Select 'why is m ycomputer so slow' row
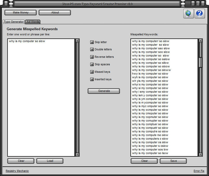This screenshot has width=209, height=176. (150, 102)
